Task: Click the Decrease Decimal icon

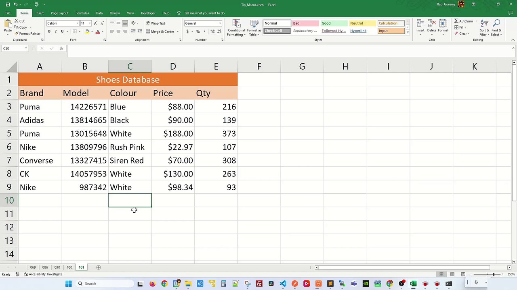Action: coord(219,31)
